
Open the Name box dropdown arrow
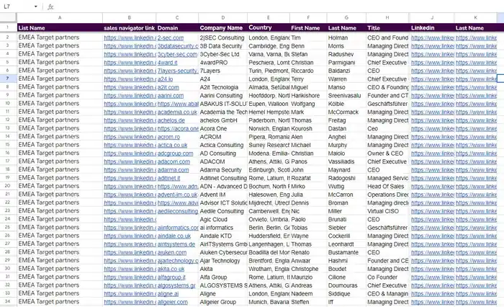pos(36,6)
